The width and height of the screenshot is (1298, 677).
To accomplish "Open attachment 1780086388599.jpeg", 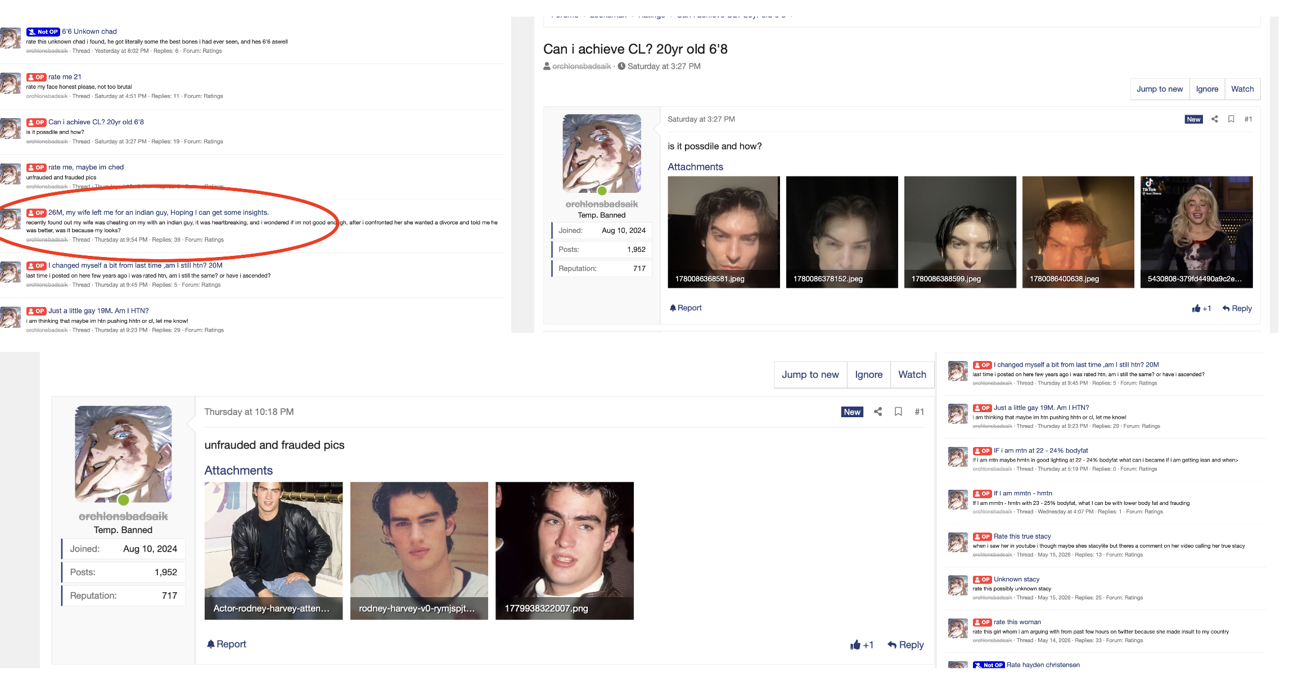I will tap(960, 232).
